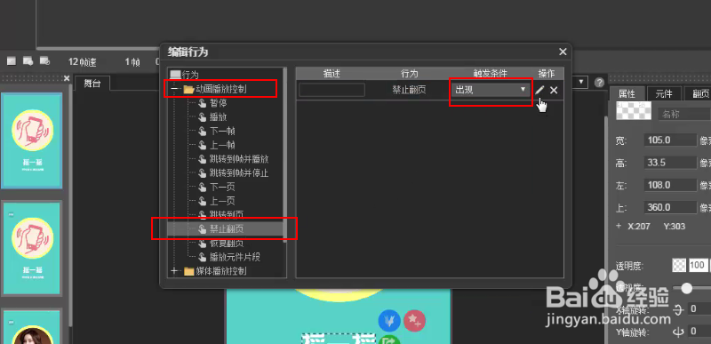Click the first timeline frame icon
Image resolution: width=711 pixels, height=344 pixels.
coord(12,60)
